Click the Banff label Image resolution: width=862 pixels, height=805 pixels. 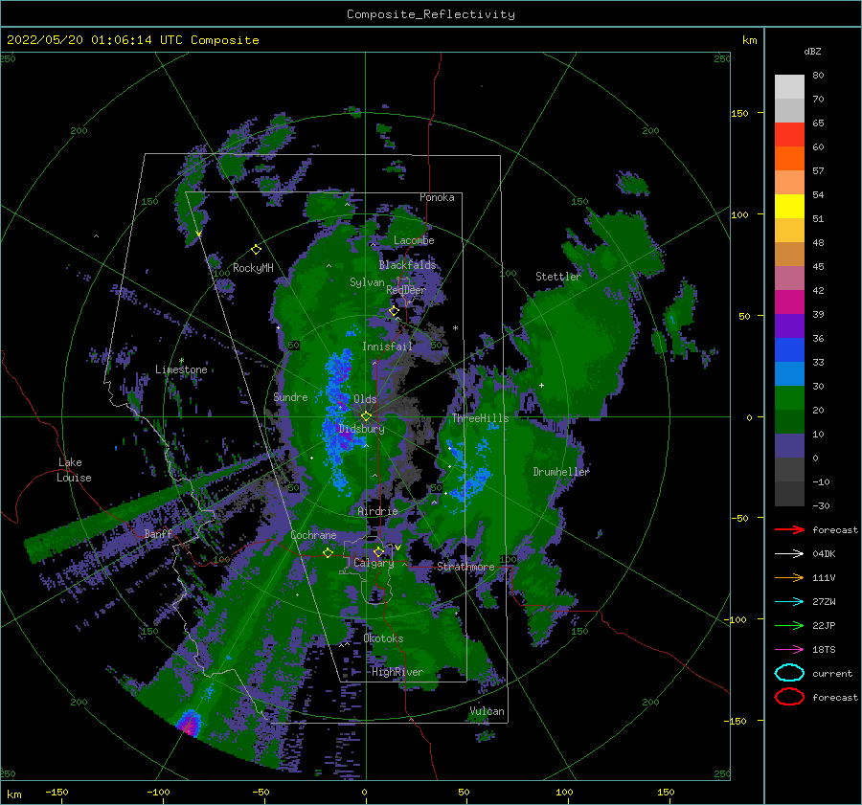[158, 533]
